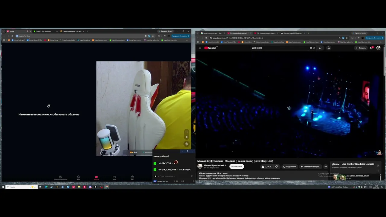Open the YouTube hamburger guide menu
This screenshot has height=217, width=386.
pyautogui.click(x=200, y=48)
